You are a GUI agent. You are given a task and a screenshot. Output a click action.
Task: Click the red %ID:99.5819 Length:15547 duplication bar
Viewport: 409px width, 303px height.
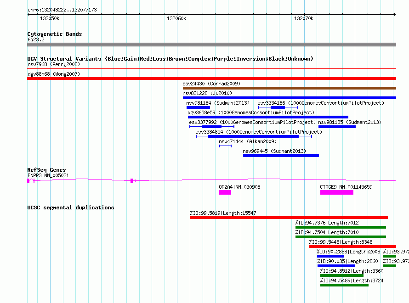click(289, 218)
